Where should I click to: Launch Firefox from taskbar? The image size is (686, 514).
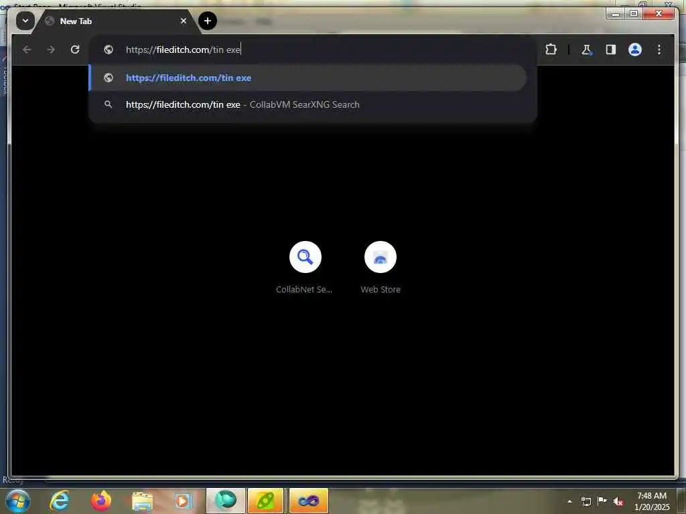(x=100, y=501)
